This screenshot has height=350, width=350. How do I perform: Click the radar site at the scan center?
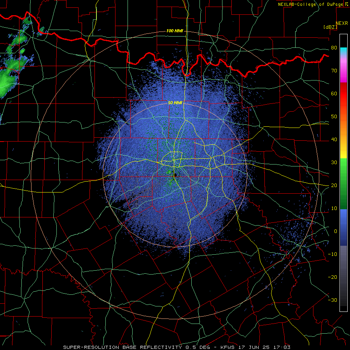[175, 175]
